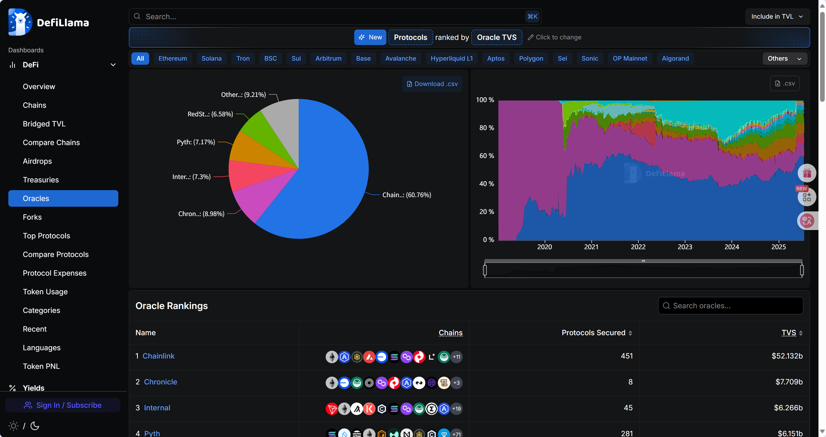The image size is (826, 437).
Task: Select the Algorand chain filter
Action: (x=675, y=59)
